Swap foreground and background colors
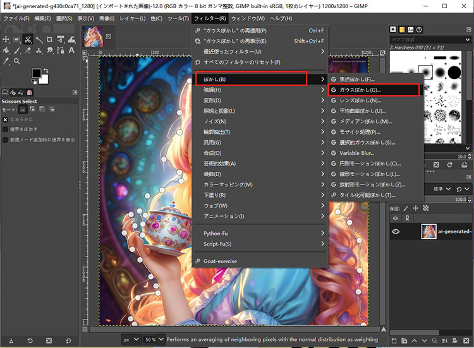This screenshot has height=348, width=474. pos(46,70)
